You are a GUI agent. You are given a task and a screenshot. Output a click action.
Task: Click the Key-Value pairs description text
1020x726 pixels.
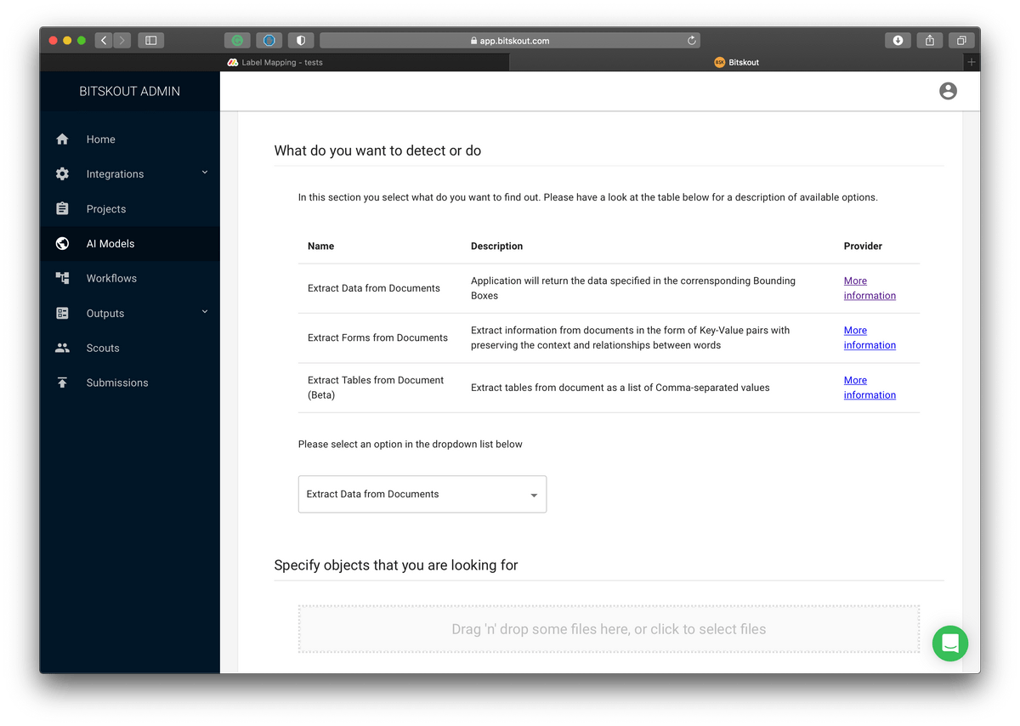(x=631, y=337)
